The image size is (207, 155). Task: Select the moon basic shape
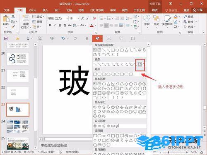coord(140,93)
